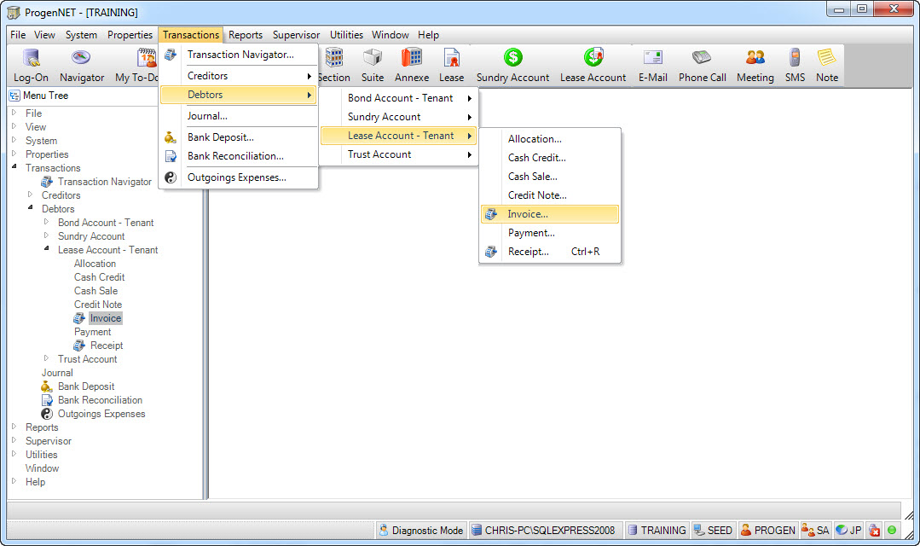Click the JP status bar item
Viewport: 920px width, 546px height.
[x=848, y=530]
